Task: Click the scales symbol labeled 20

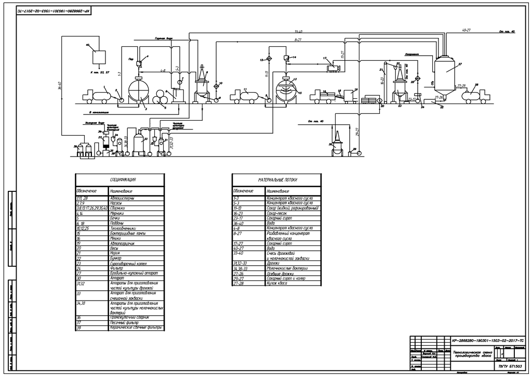Action: pyautogui.click(x=380, y=100)
